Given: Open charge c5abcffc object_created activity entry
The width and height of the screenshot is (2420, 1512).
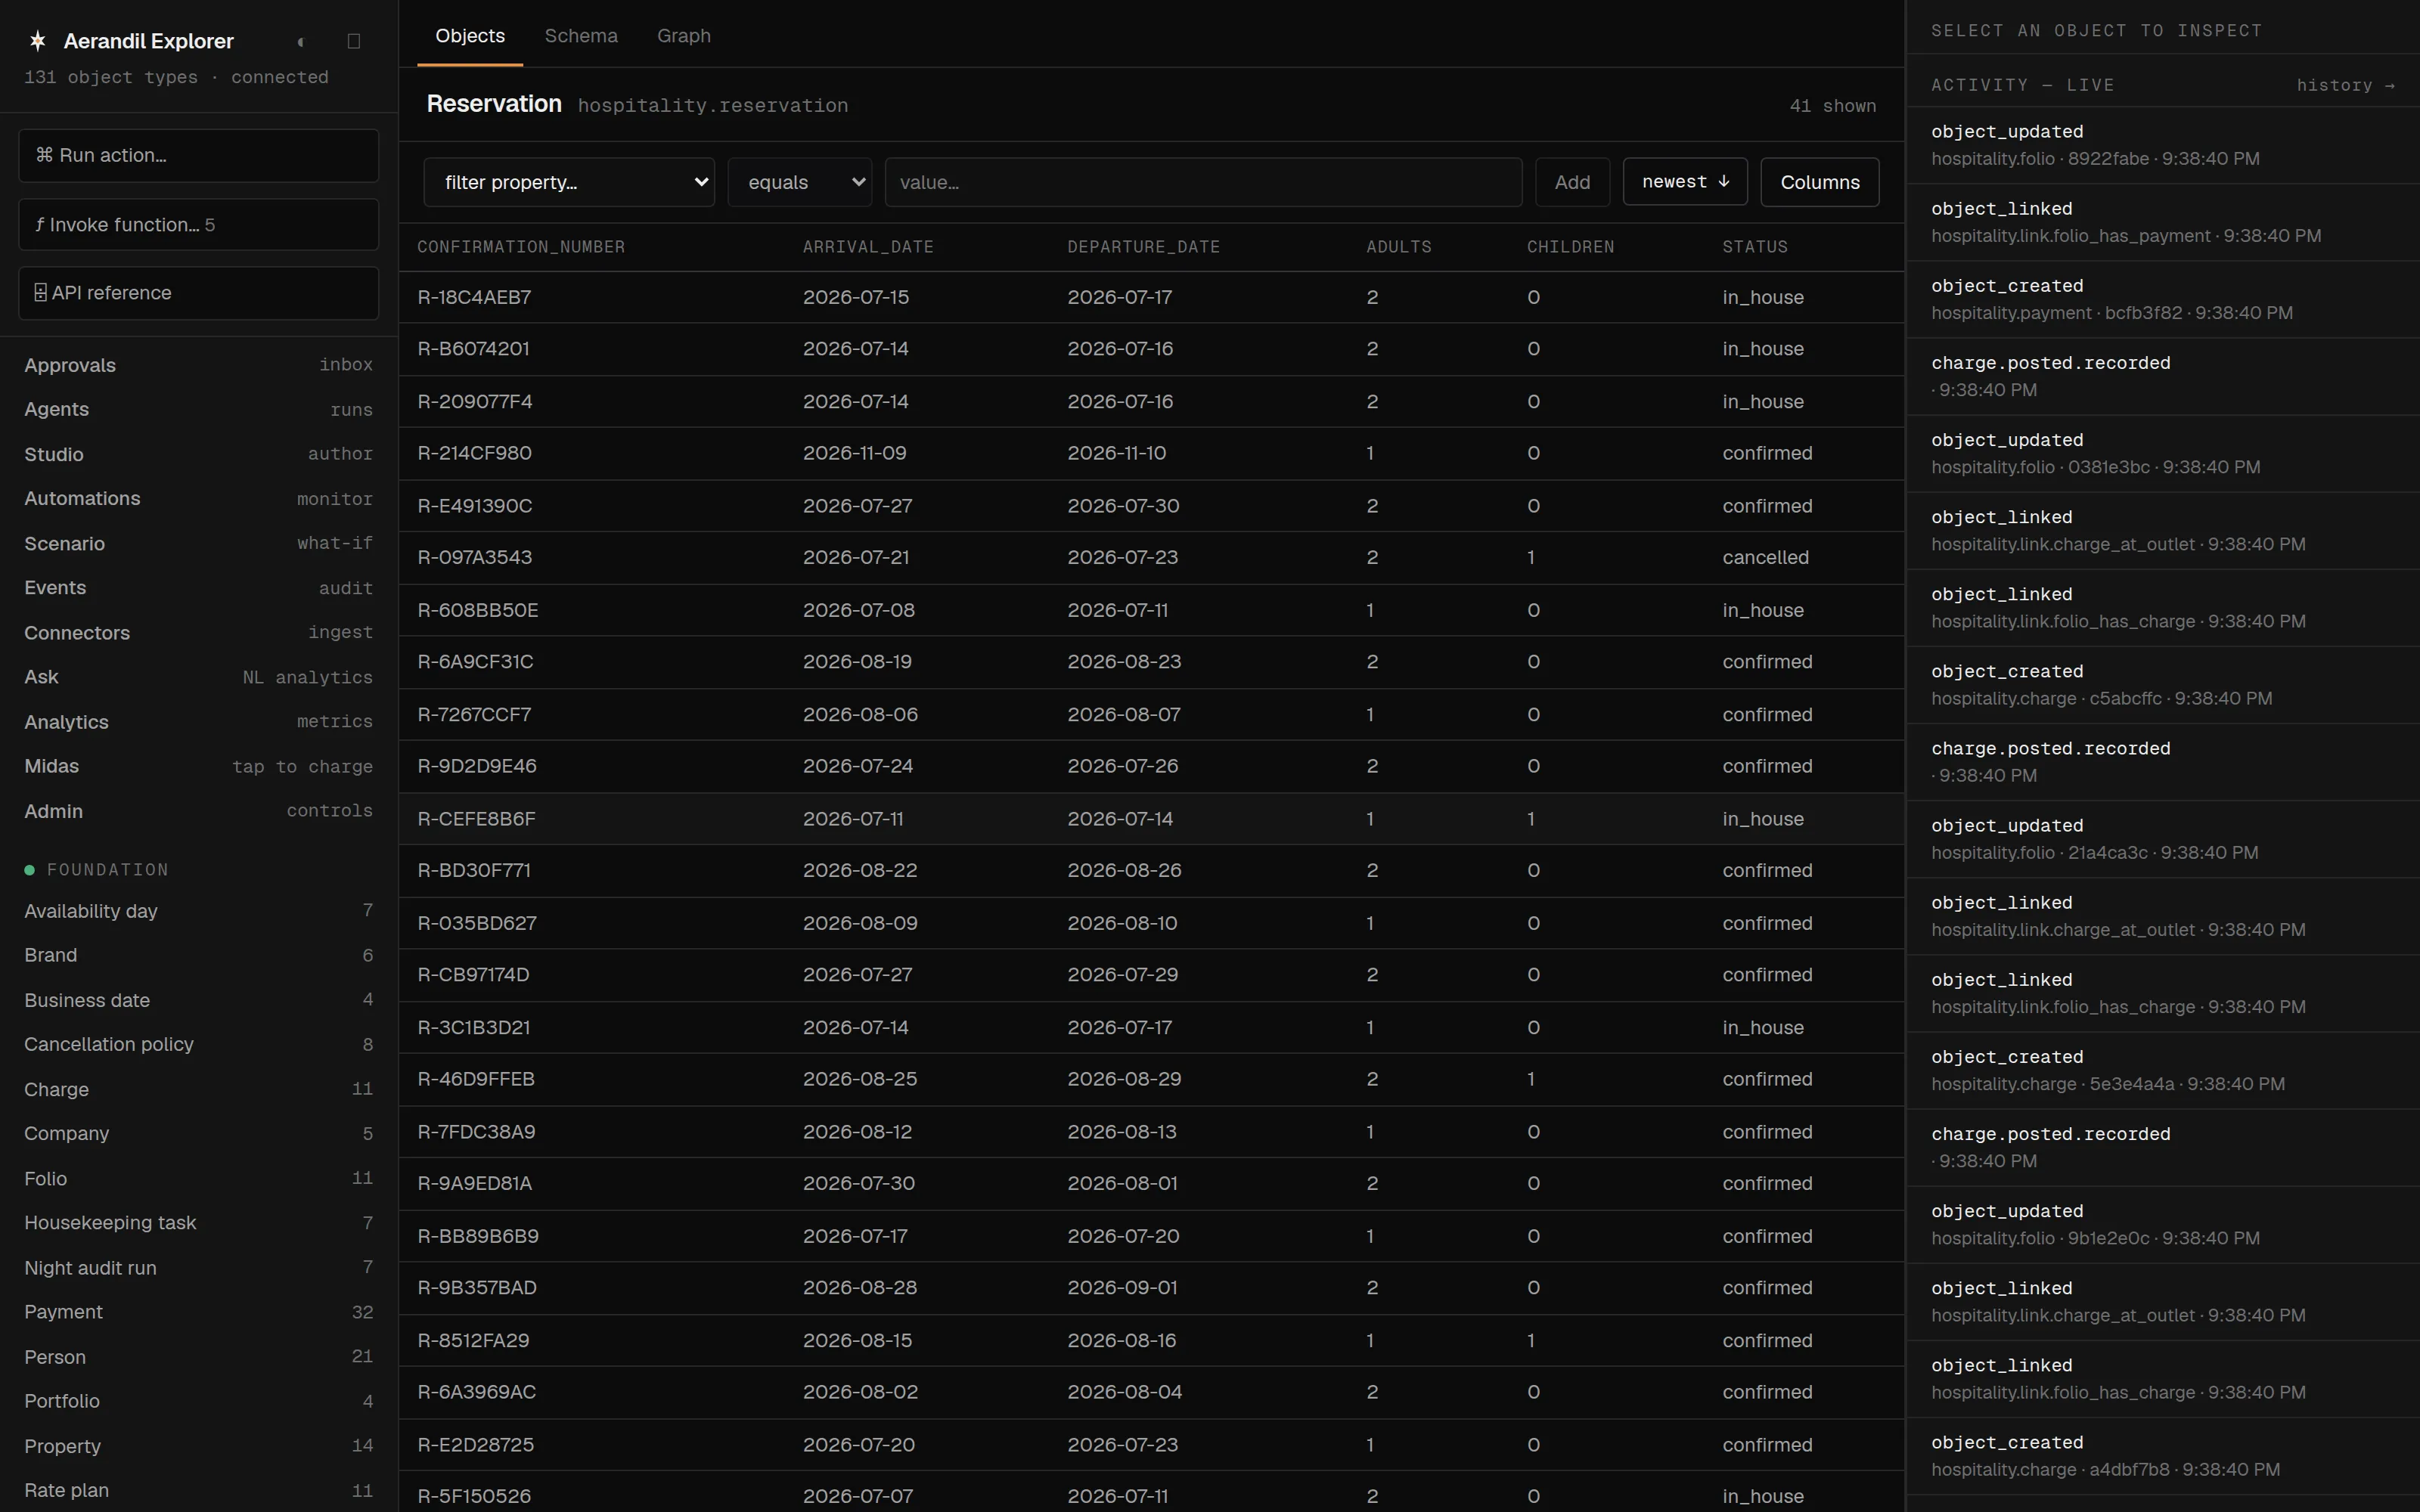Looking at the screenshot, I should [x=2162, y=685].
